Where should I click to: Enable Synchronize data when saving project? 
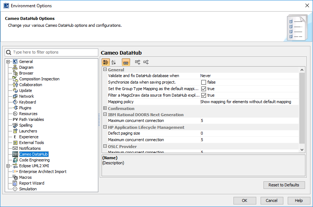point(203,82)
